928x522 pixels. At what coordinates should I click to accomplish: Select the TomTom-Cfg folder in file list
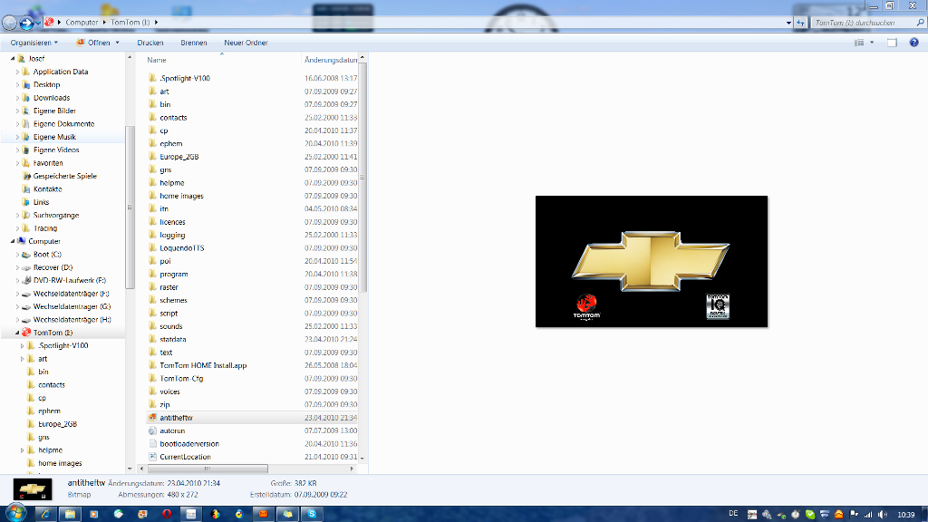[x=181, y=378]
